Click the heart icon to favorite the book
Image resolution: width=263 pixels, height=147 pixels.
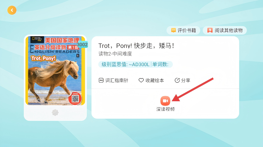141,80
